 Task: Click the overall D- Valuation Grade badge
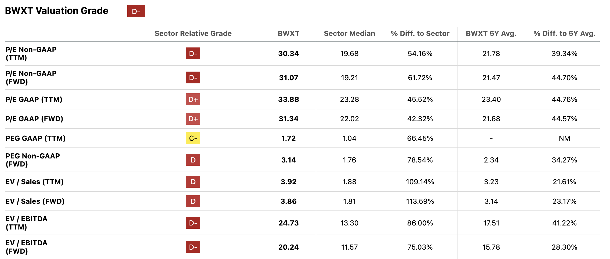point(136,11)
